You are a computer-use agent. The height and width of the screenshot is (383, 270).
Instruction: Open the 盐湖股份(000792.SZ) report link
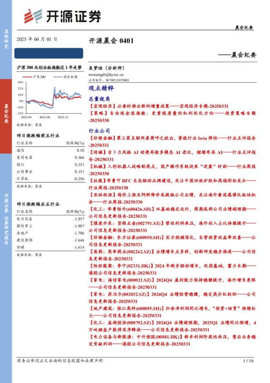172,326
